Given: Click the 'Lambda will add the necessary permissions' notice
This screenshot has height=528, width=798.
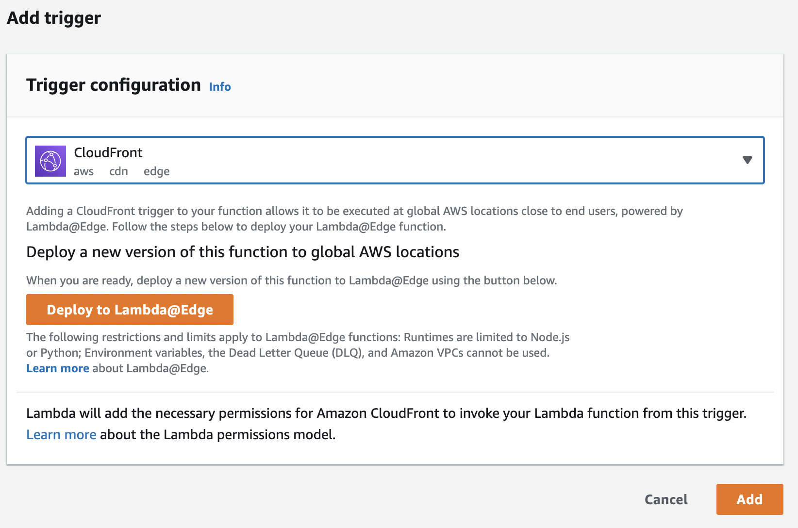Looking at the screenshot, I should pos(386,413).
